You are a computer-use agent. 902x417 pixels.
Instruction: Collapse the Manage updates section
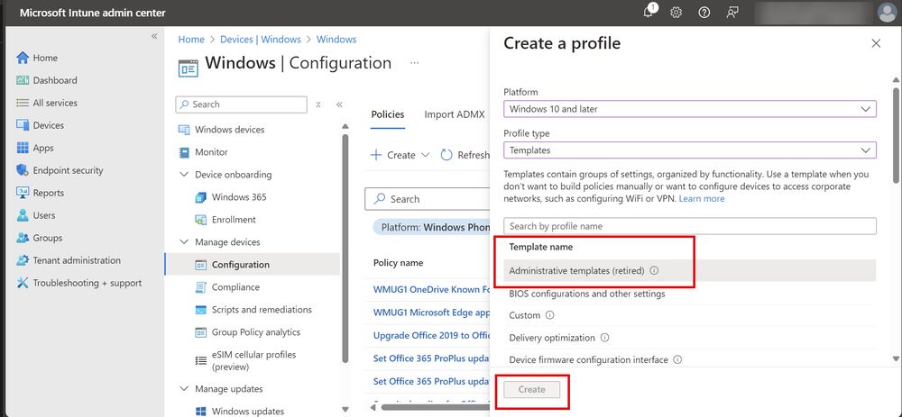(x=184, y=389)
